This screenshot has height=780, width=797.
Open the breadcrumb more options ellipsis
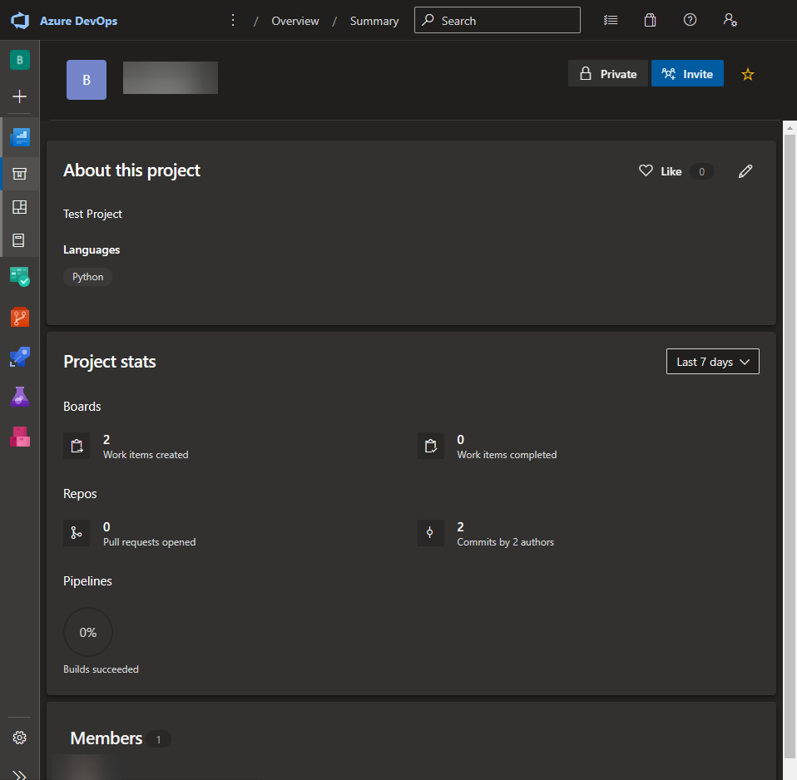(x=233, y=20)
